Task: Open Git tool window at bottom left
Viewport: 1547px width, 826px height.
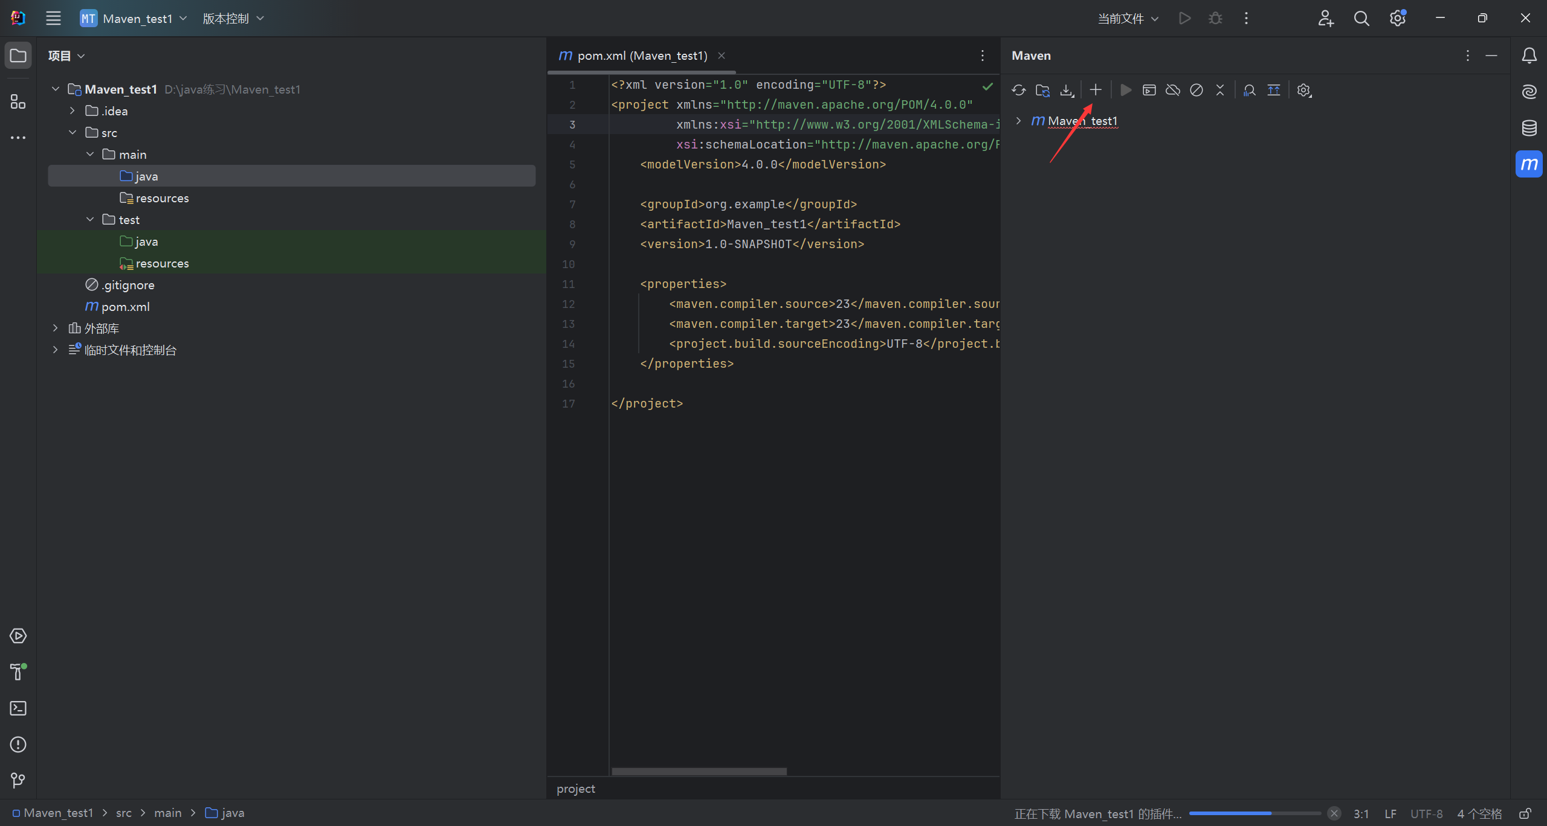Action: coord(18,781)
